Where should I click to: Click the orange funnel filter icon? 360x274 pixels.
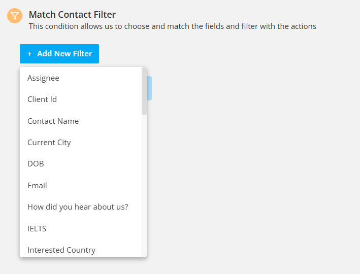click(x=15, y=16)
